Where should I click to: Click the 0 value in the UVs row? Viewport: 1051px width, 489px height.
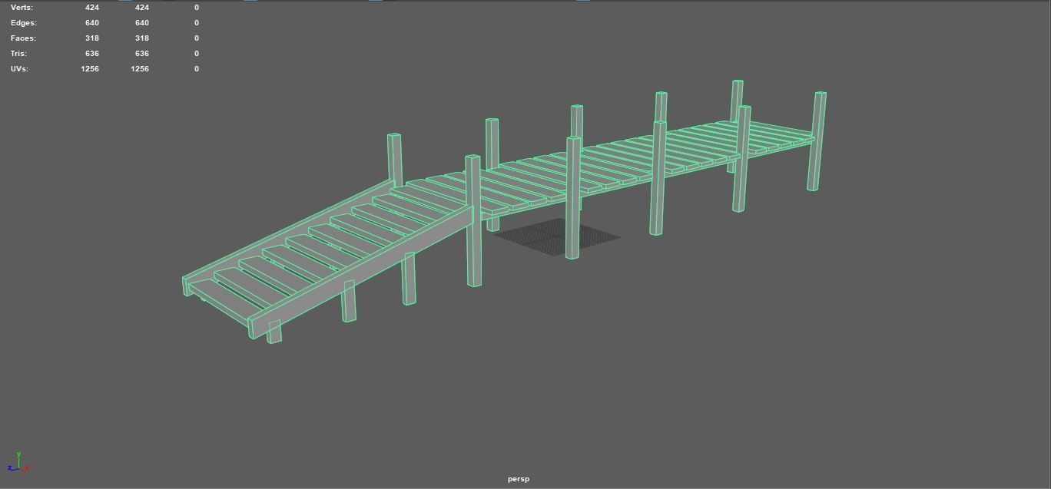pos(197,69)
